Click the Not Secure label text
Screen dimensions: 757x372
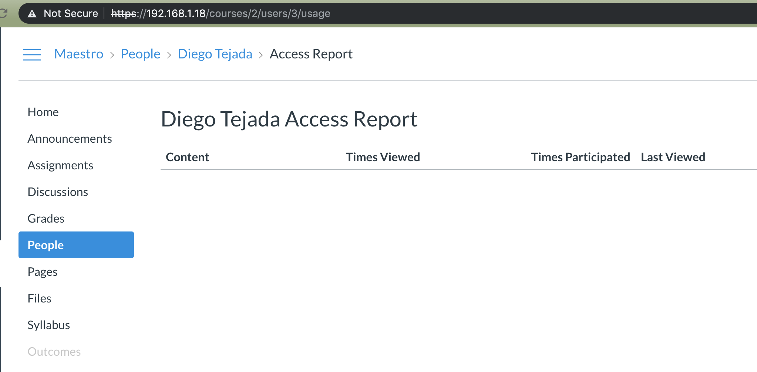pos(71,14)
